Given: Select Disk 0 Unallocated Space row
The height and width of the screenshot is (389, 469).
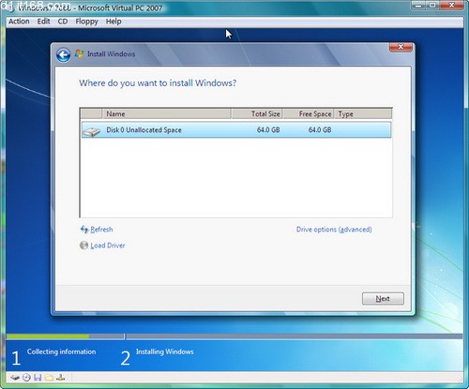Looking at the screenshot, I should click(236, 129).
